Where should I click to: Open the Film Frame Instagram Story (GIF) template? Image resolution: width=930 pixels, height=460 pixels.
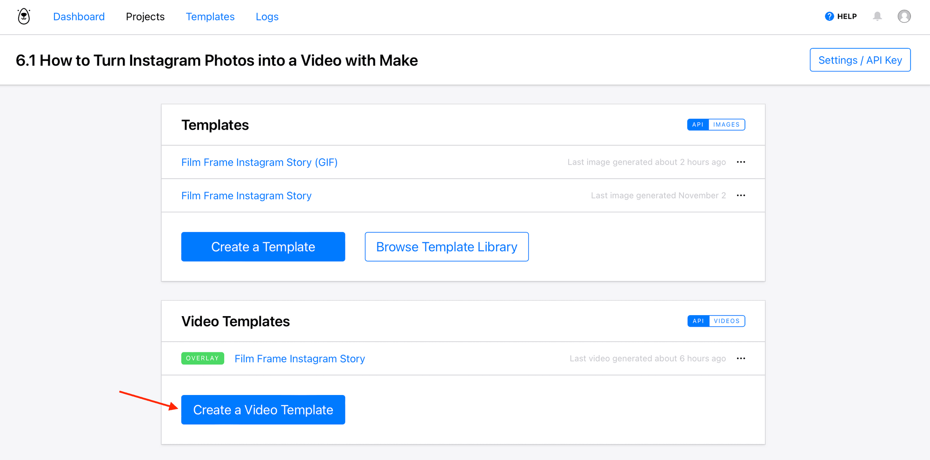(259, 162)
